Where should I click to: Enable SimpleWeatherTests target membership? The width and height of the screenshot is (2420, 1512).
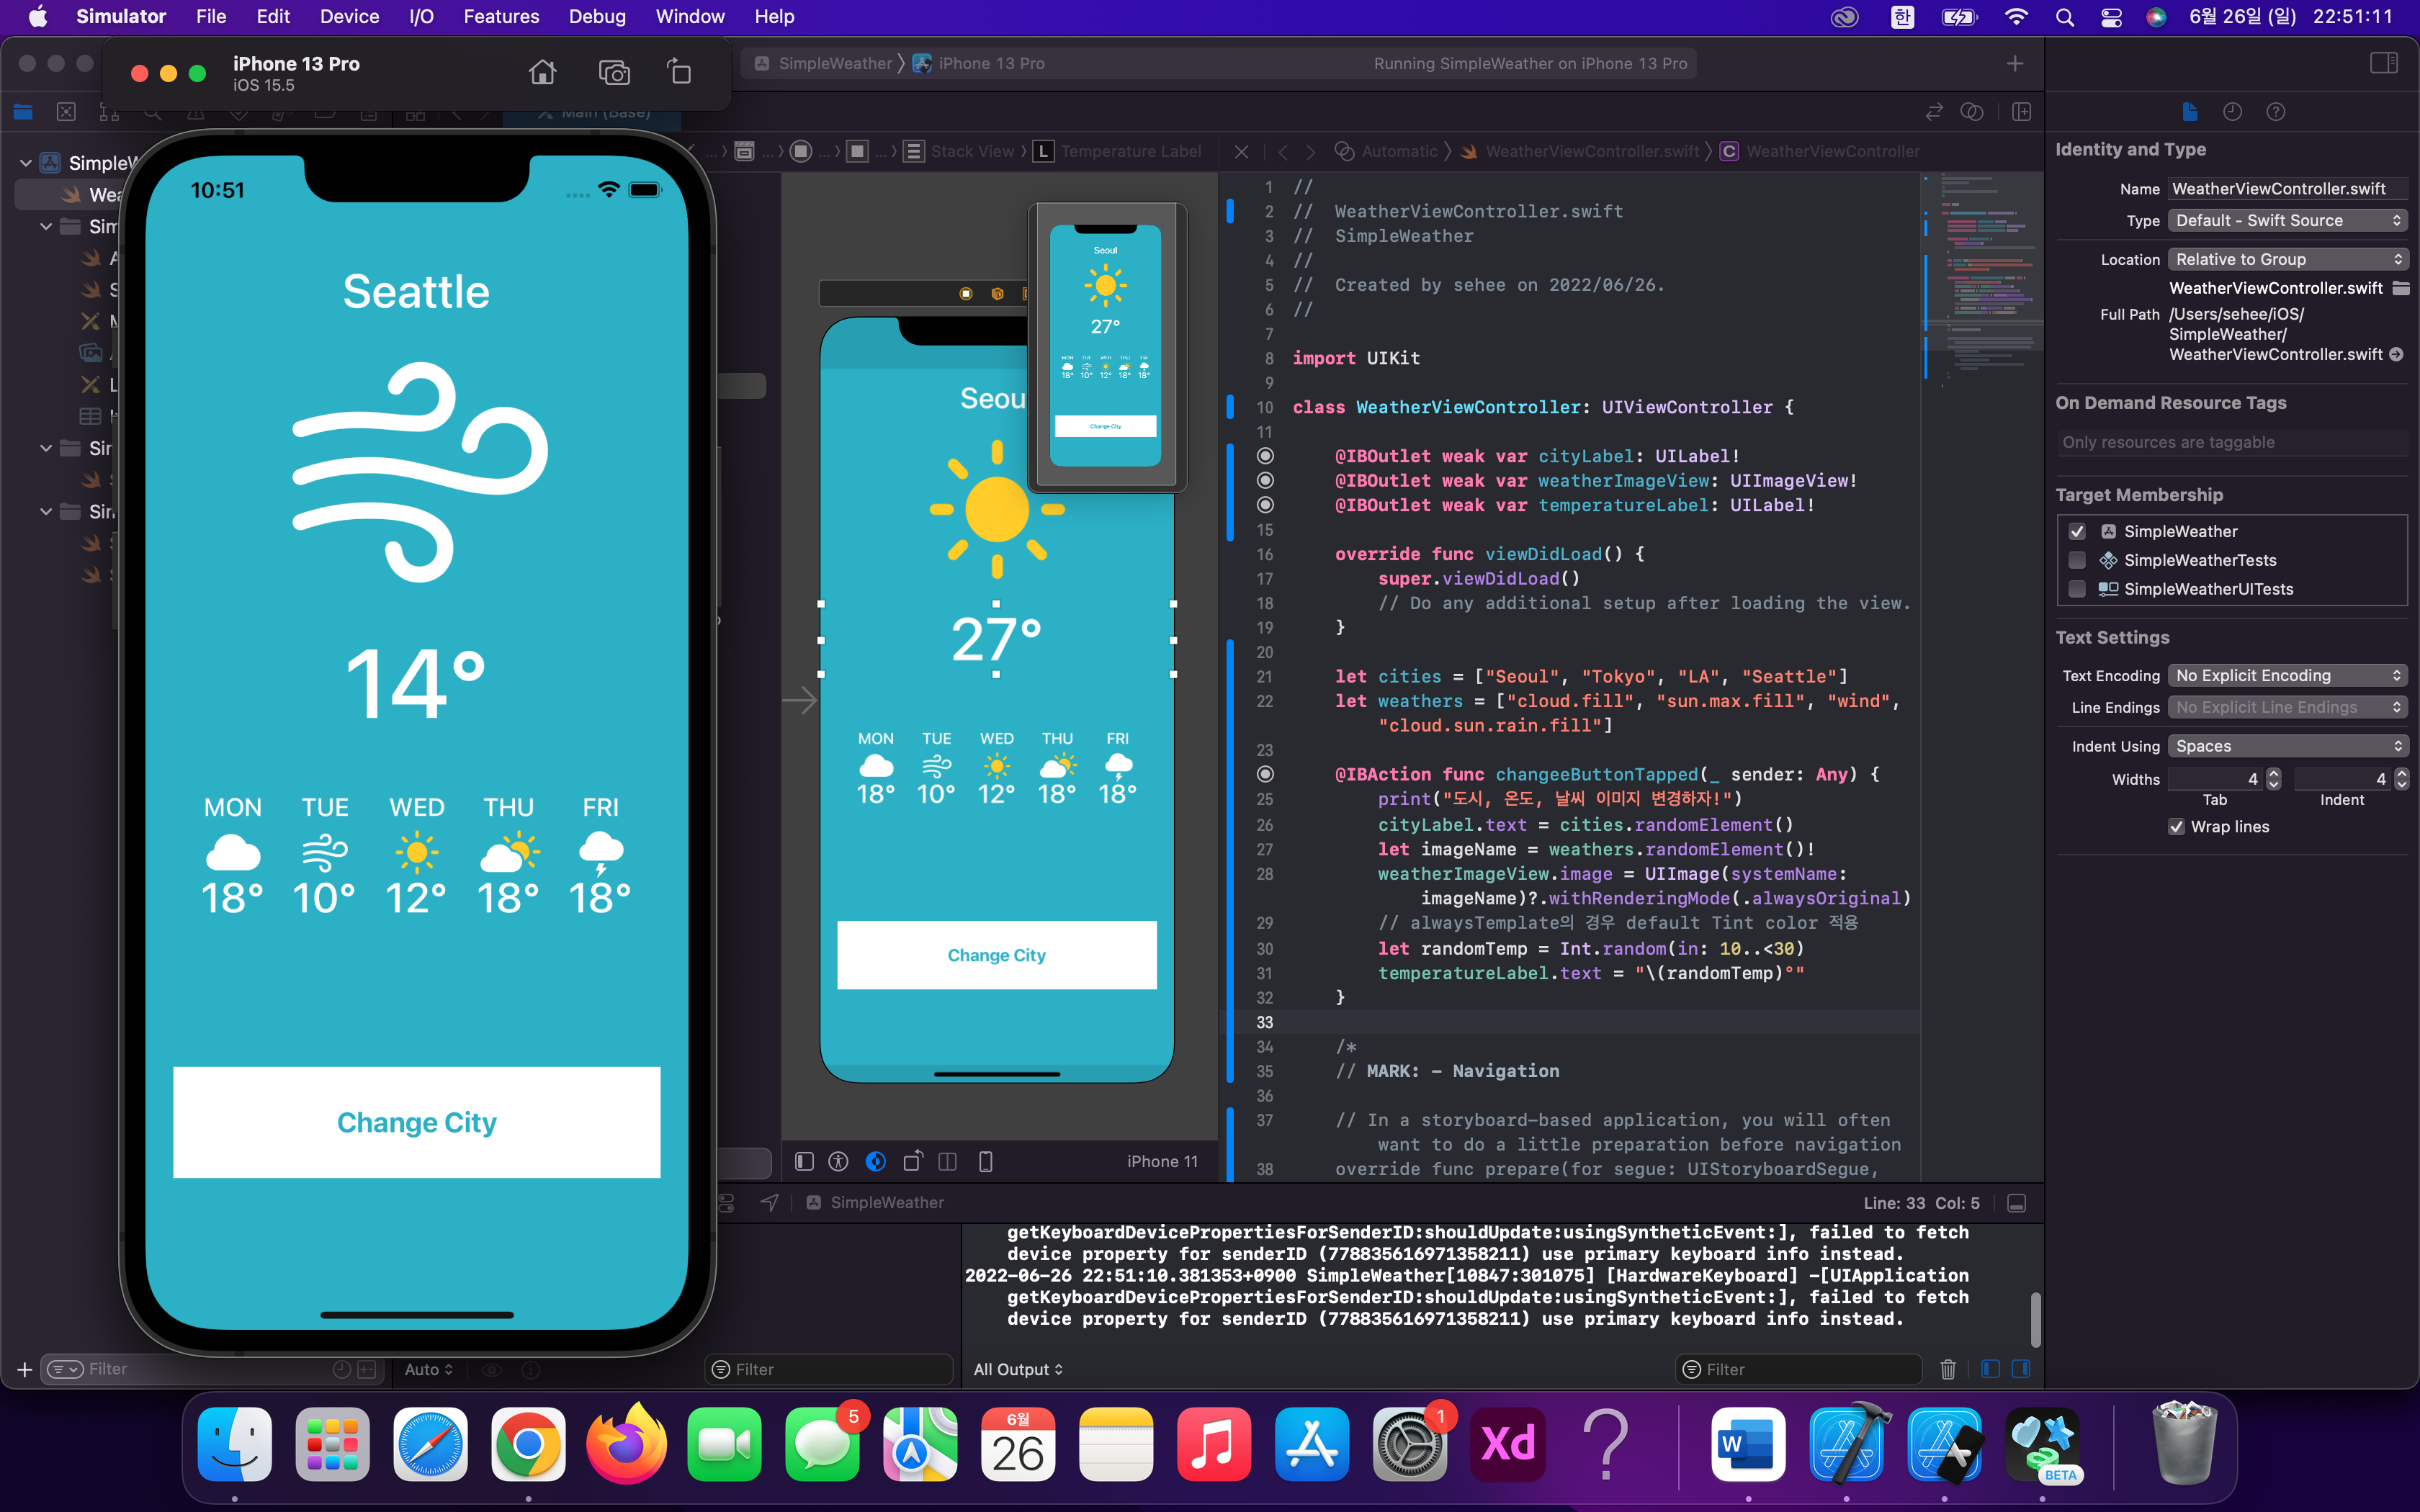(x=2077, y=560)
